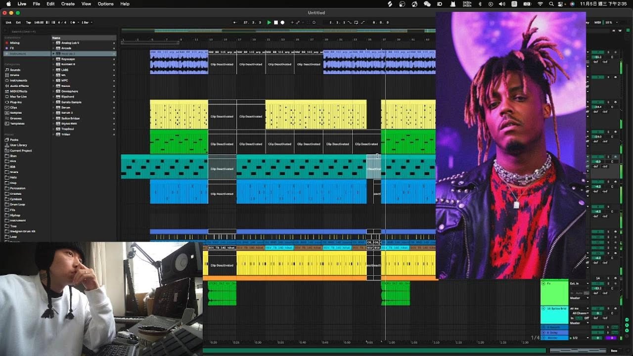Expand the Analog Lab V plug-in entry
The width and height of the screenshot is (633, 356).
click(53, 43)
